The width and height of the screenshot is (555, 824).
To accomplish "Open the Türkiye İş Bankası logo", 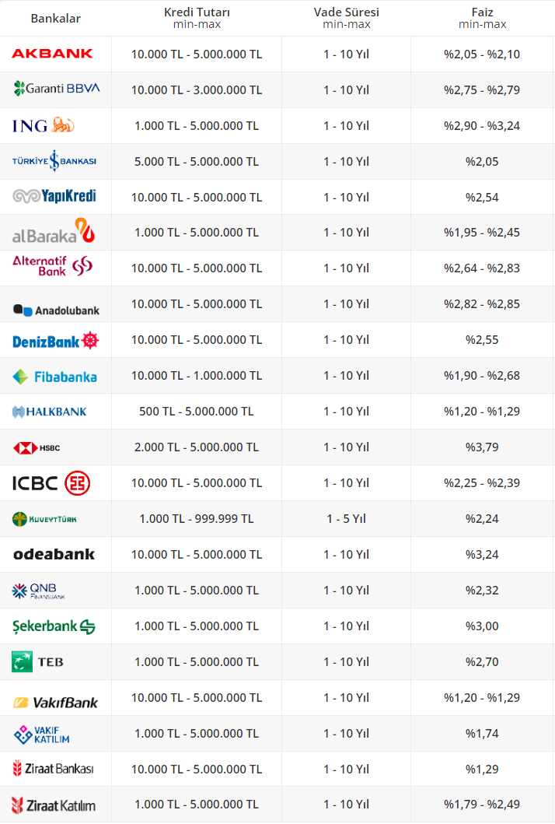I will click(54, 161).
